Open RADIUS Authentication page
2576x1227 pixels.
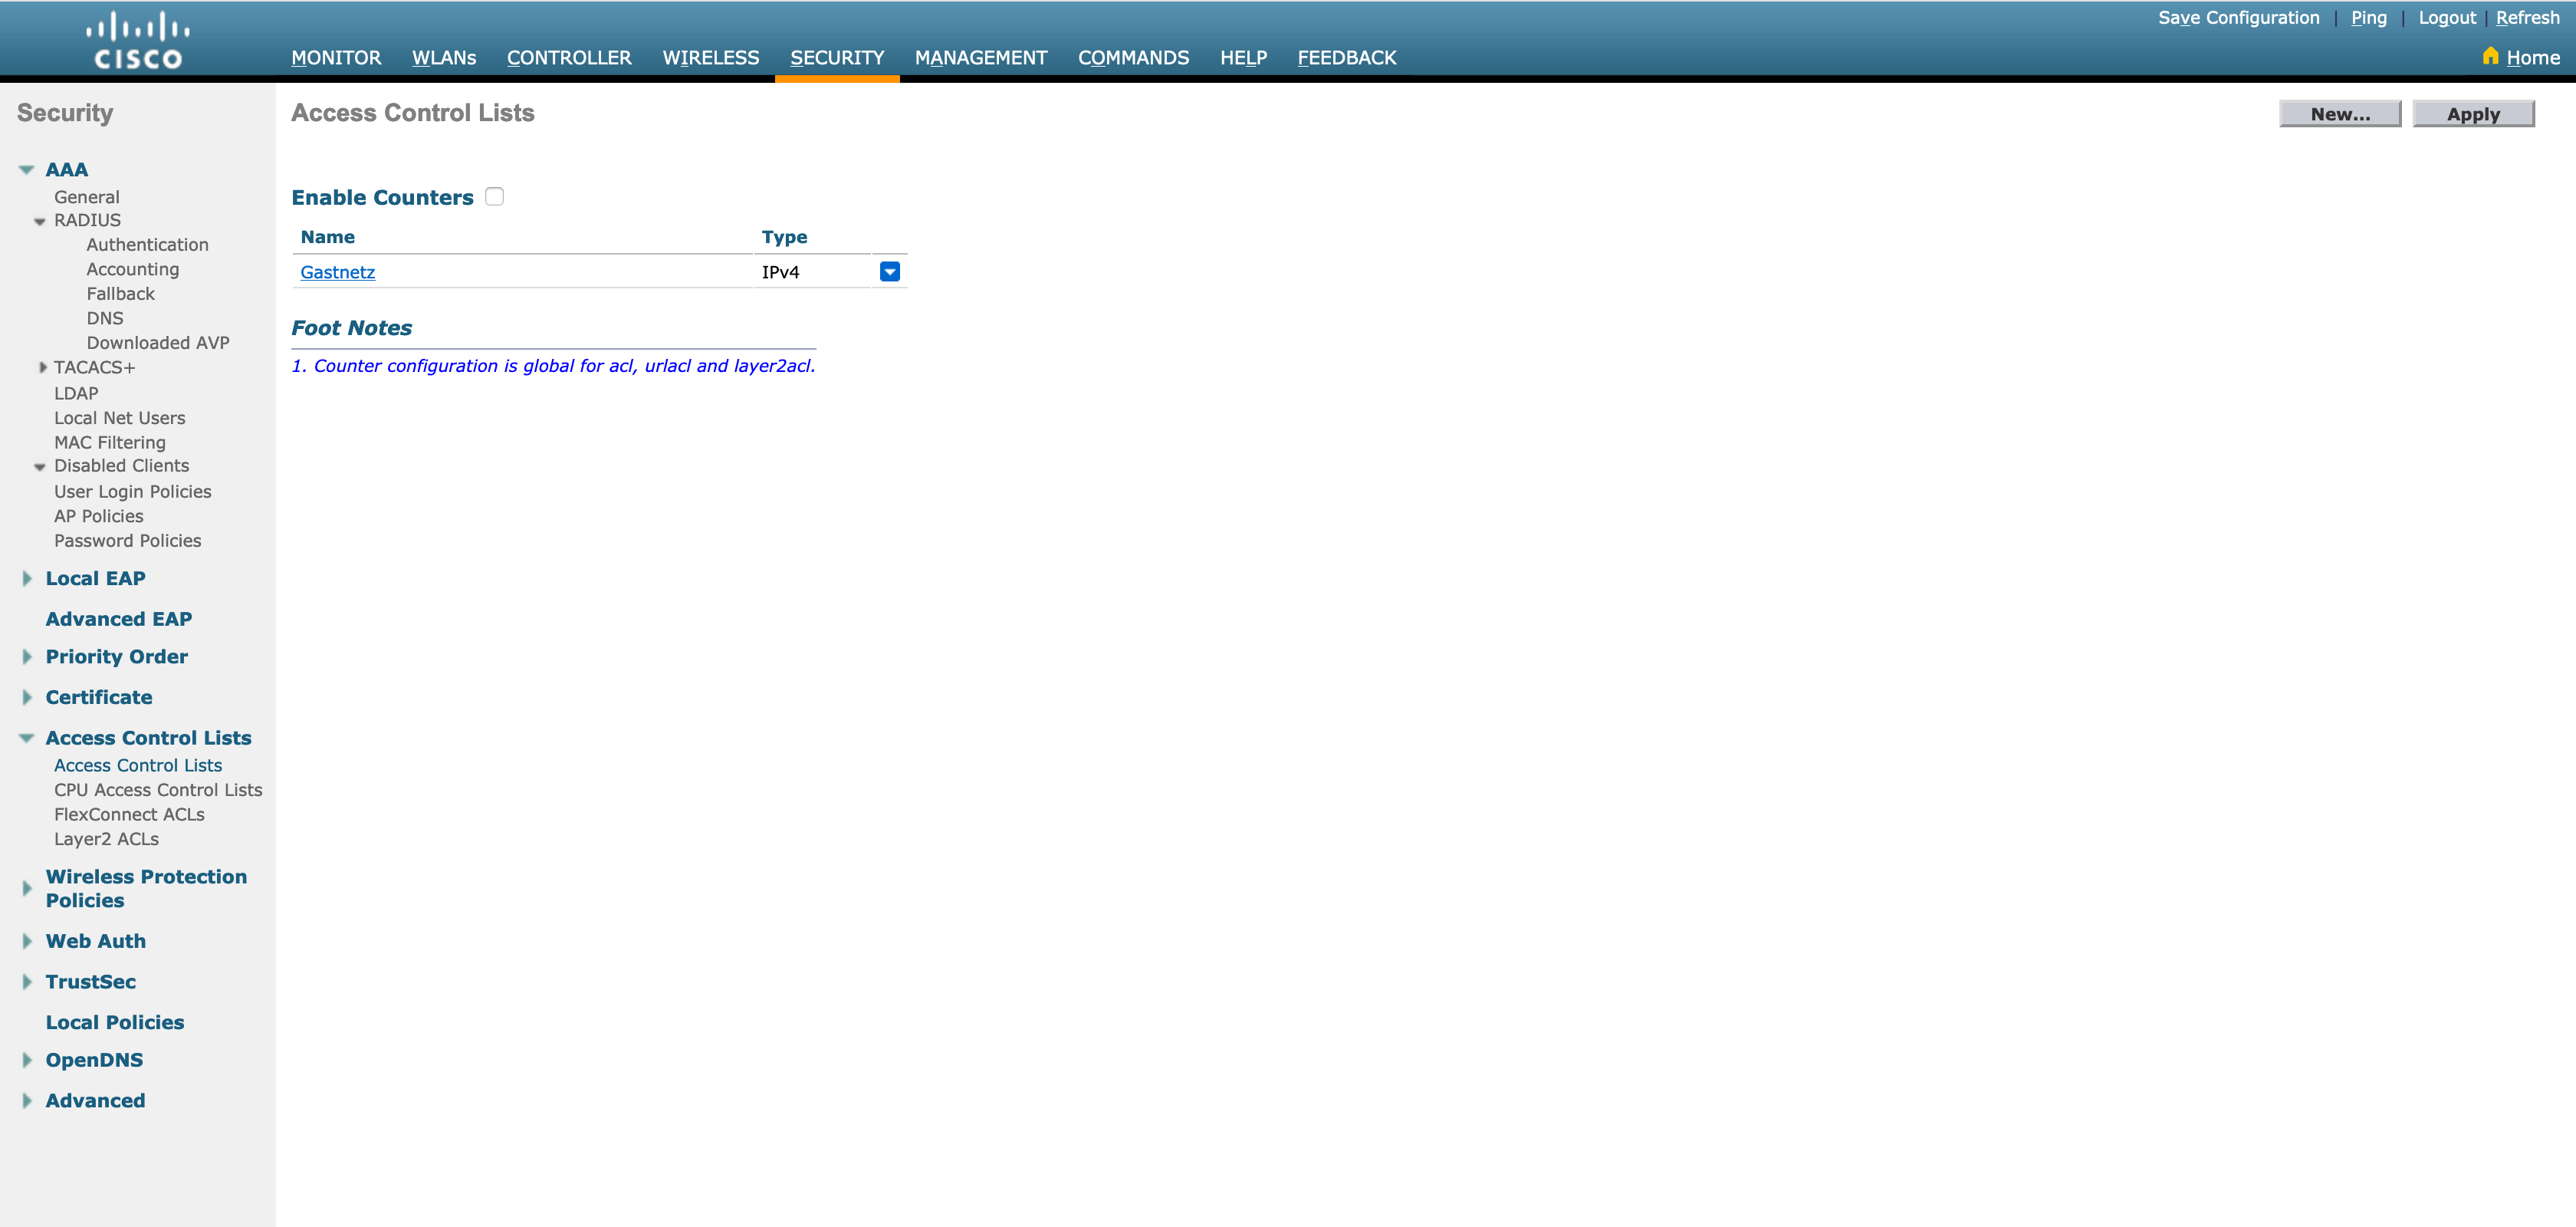148,245
